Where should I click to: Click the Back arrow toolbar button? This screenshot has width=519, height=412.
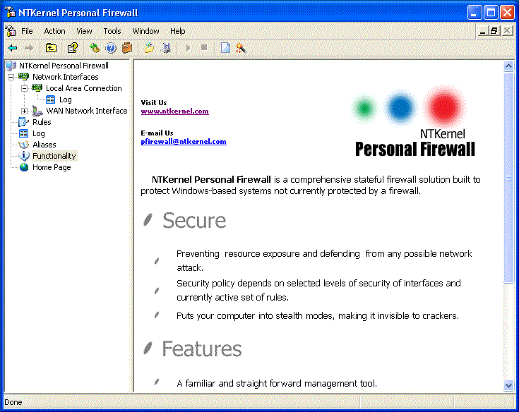(x=13, y=48)
